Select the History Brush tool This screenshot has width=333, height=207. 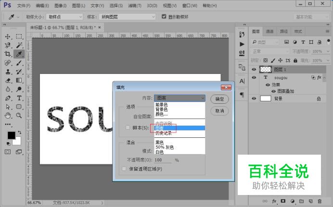click(x=19, y=72)
